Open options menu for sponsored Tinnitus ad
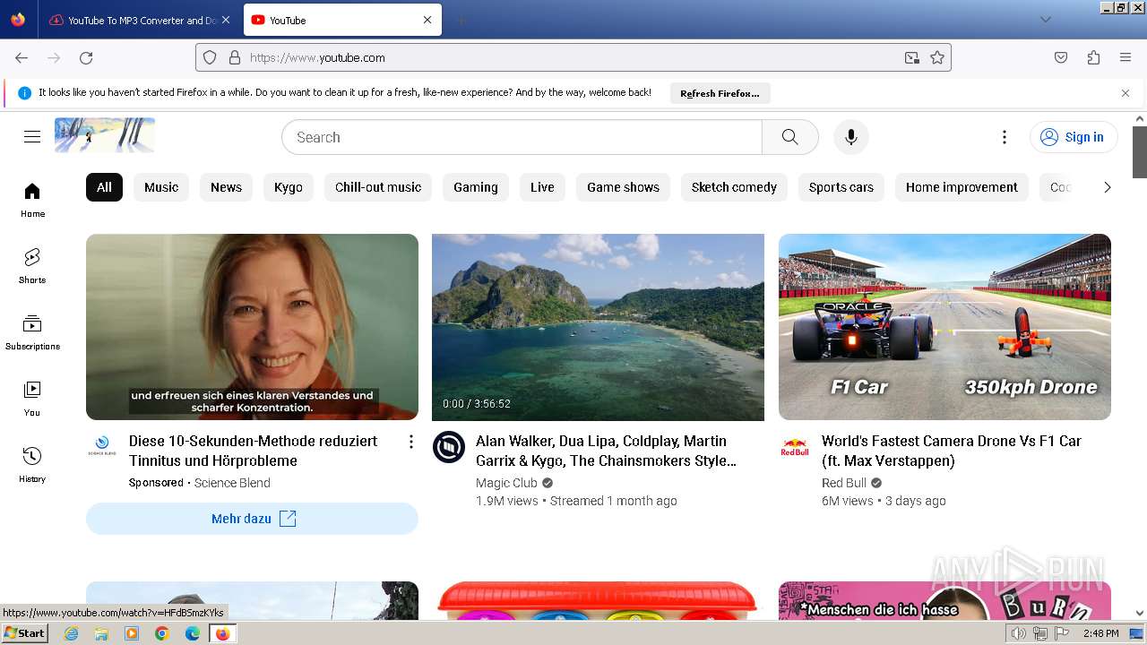The image size is (1147, 645). (411, 442)
